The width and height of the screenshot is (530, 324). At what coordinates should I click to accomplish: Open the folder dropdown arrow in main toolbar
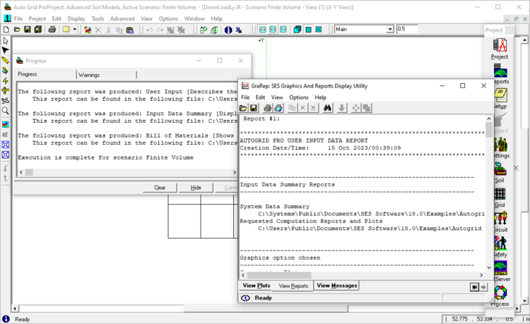tap(75, 30)
